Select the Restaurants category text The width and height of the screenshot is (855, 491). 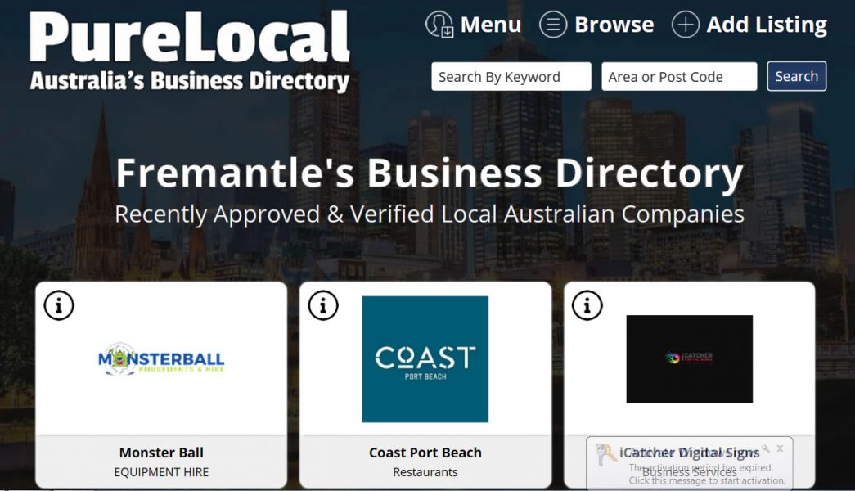425,472
